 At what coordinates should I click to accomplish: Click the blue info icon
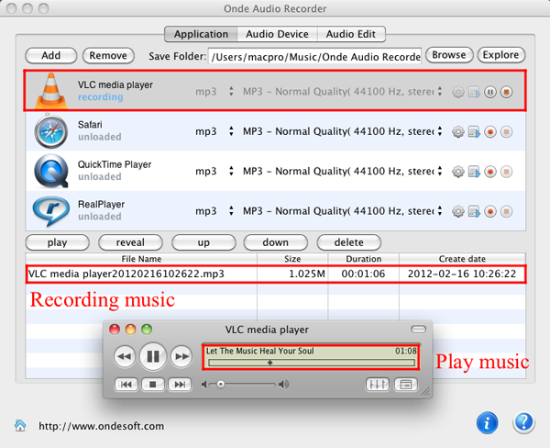point(489,423)
